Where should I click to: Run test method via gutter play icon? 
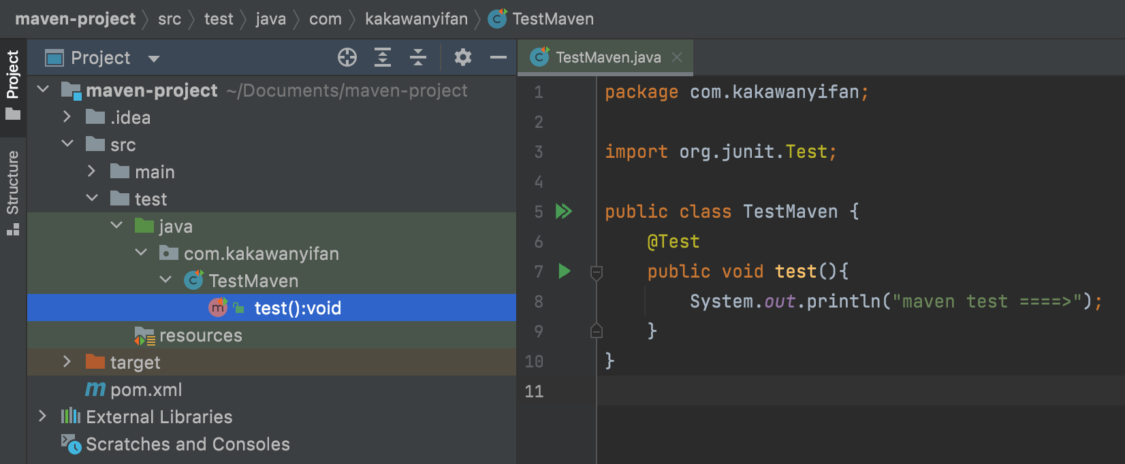(x=565, y=271)
